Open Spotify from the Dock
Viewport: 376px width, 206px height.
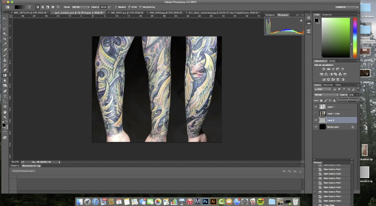click(261, 201)
